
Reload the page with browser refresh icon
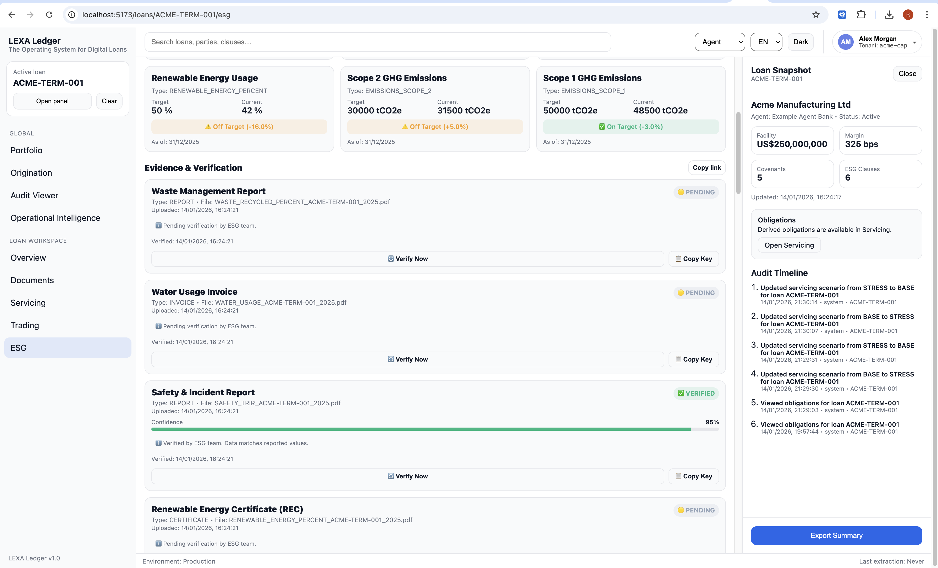(x=49, y=14)
